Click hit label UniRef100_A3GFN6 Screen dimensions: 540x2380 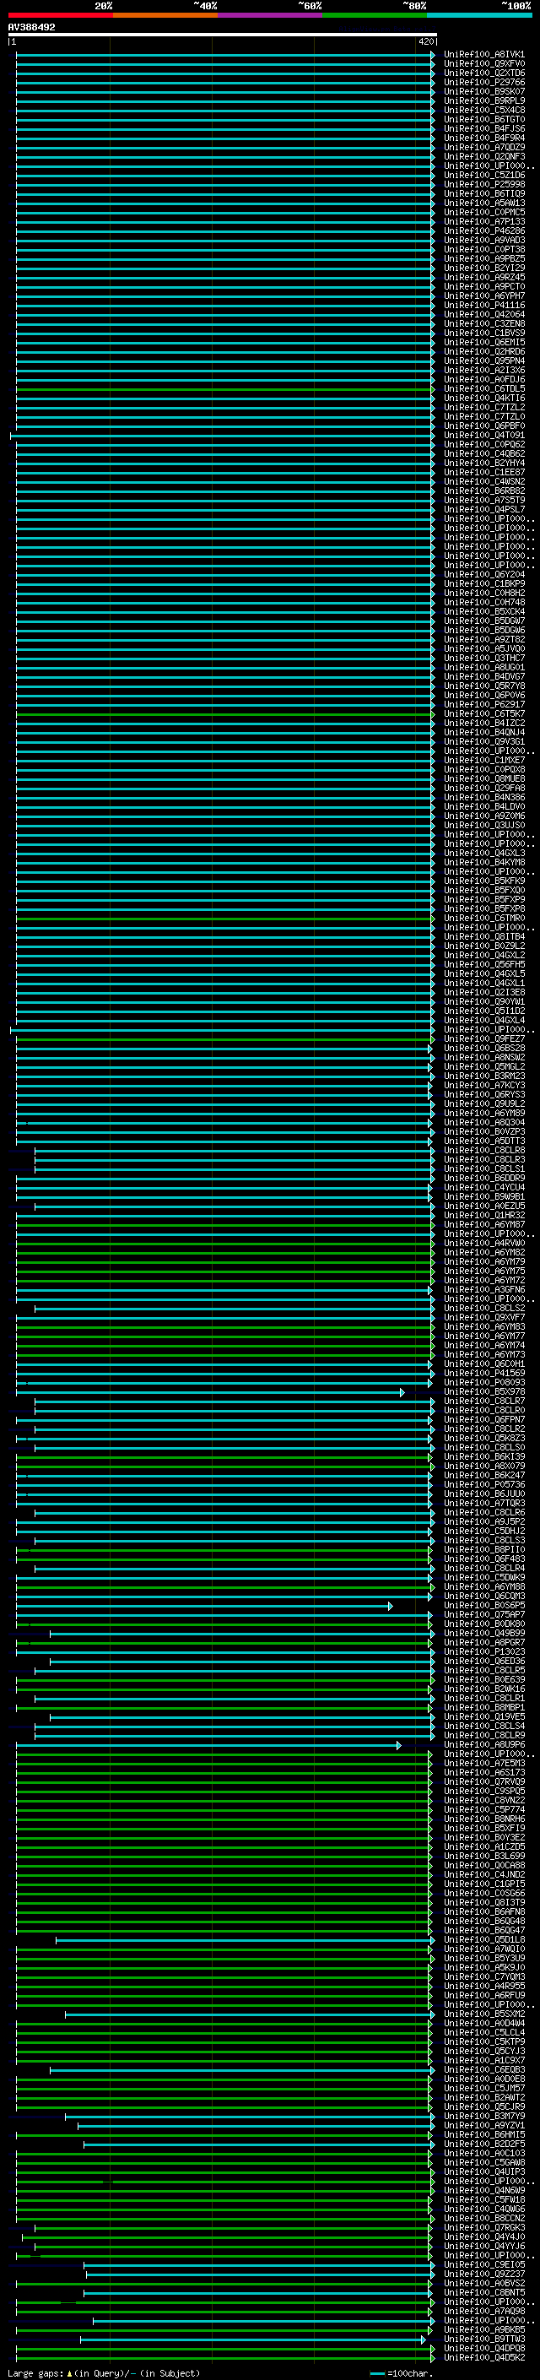tap(483, 1290)
